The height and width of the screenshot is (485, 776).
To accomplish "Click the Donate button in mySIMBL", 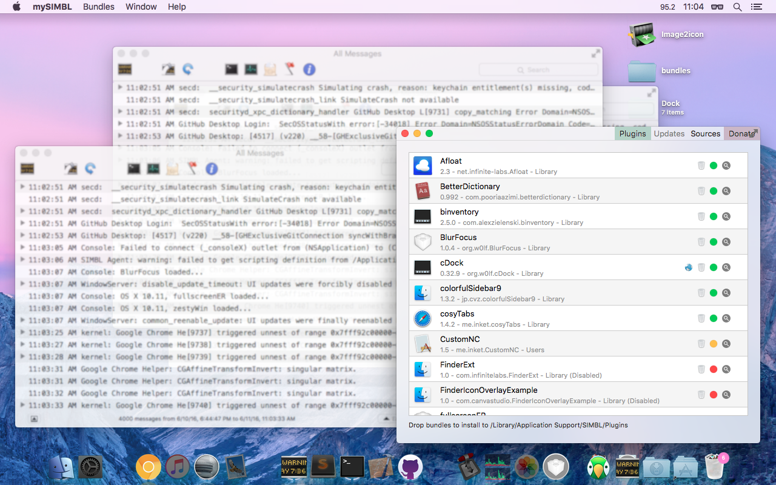I will pyautogui.click(x=741, y=133).
